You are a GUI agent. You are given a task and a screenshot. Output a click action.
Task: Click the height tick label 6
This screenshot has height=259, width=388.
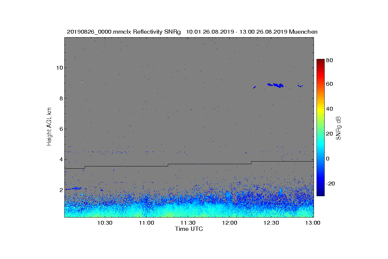[60, 129]
